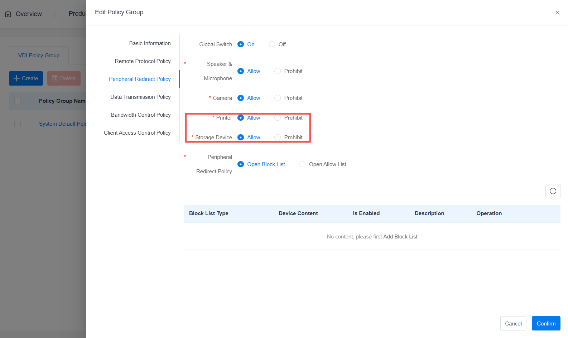Image resolution: width=568 pixels, height=338 pixels.
Task: Choose Prohibit for Storage Device
Action: (x=278, y=137)
